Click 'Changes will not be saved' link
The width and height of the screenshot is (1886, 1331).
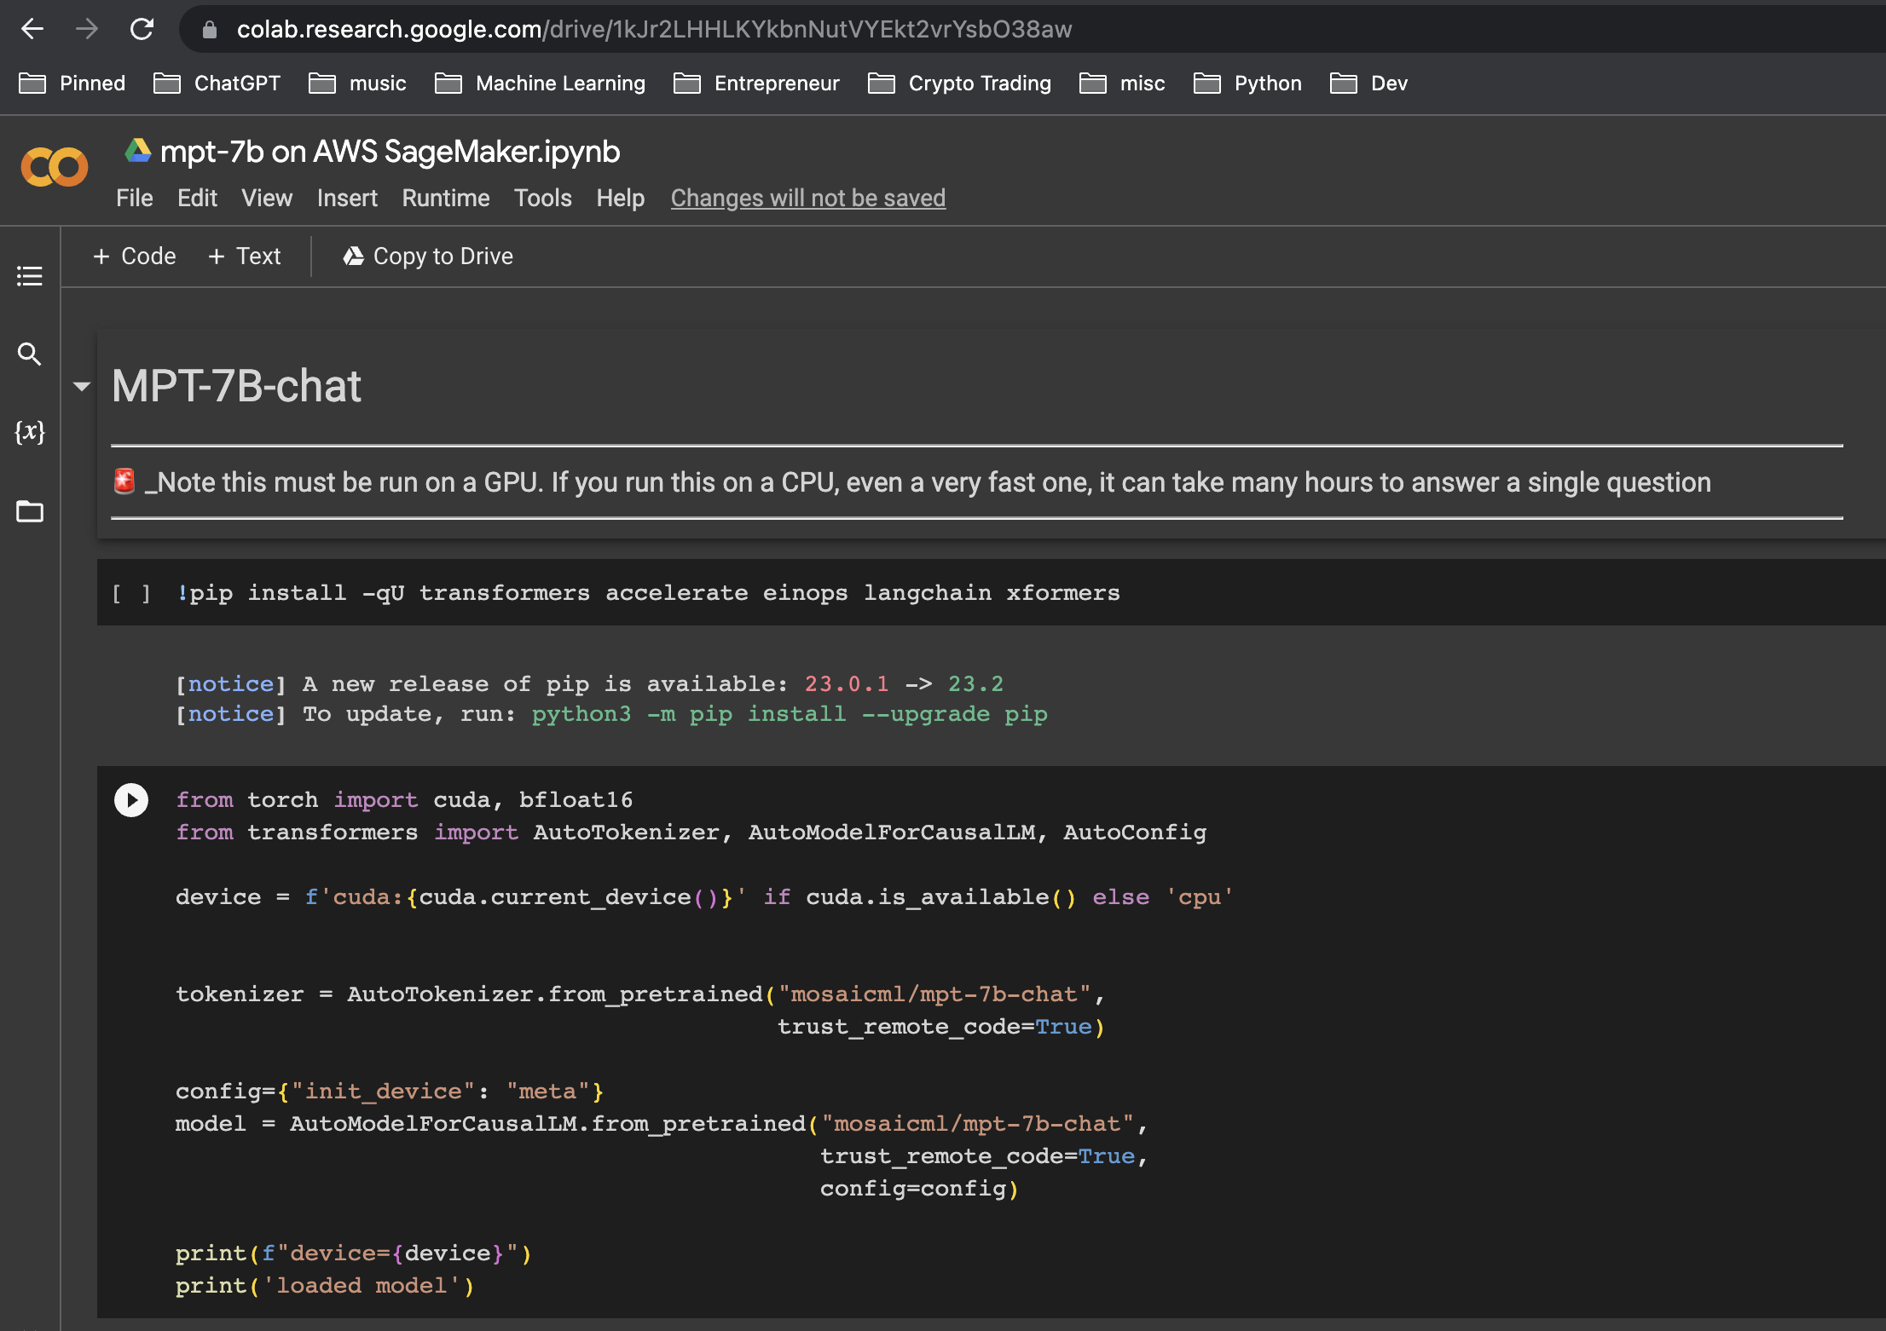click(x=807, y=199)
